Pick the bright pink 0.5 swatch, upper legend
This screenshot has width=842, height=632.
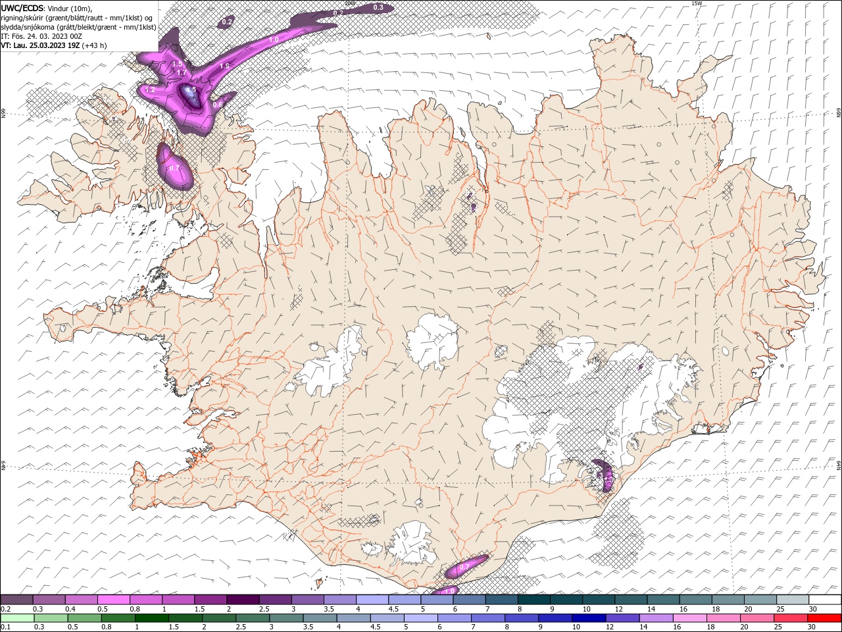[x=113, y=600]
